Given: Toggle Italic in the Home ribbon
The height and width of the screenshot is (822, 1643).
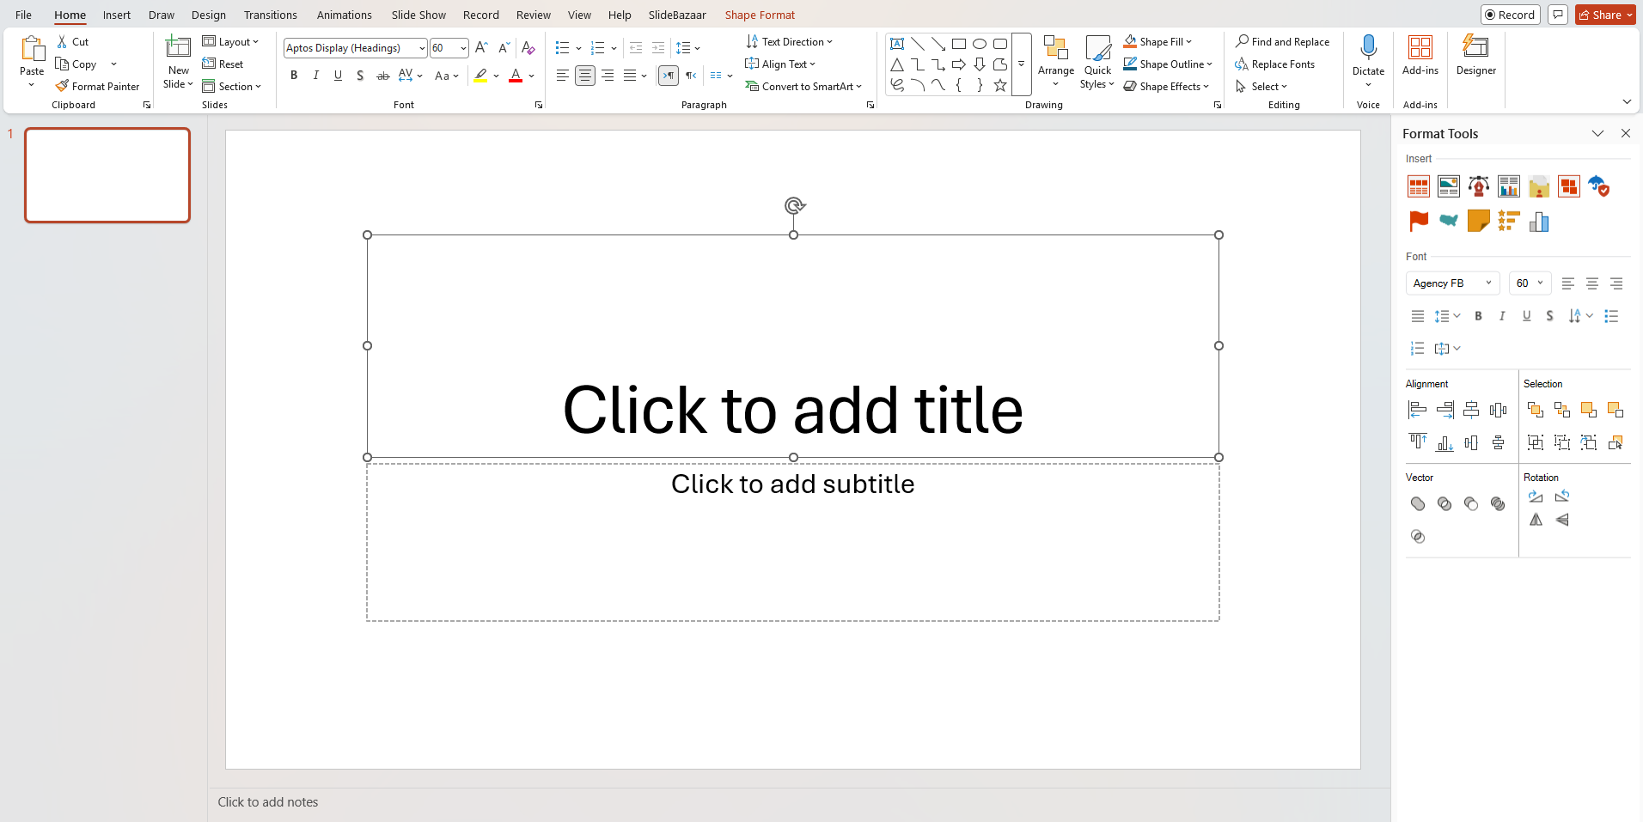Looking at the screenshot, I should coord(316,76).
